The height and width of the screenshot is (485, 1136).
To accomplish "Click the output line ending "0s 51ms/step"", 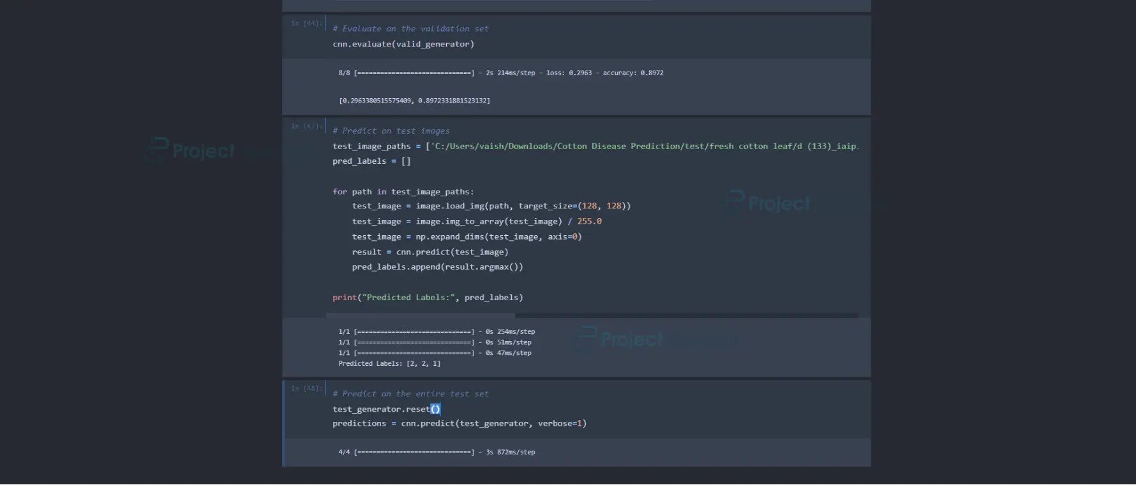I will [x=435, y=343].
